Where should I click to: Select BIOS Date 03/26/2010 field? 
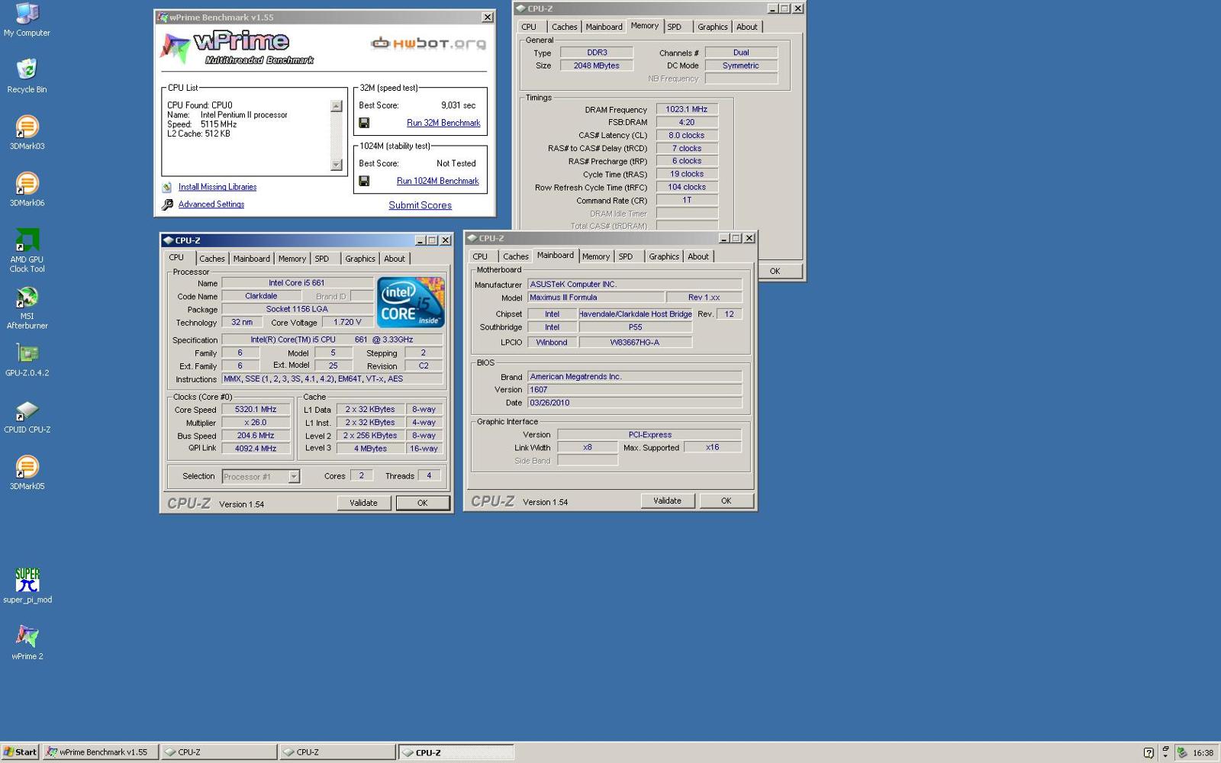(x=634, y=403)
